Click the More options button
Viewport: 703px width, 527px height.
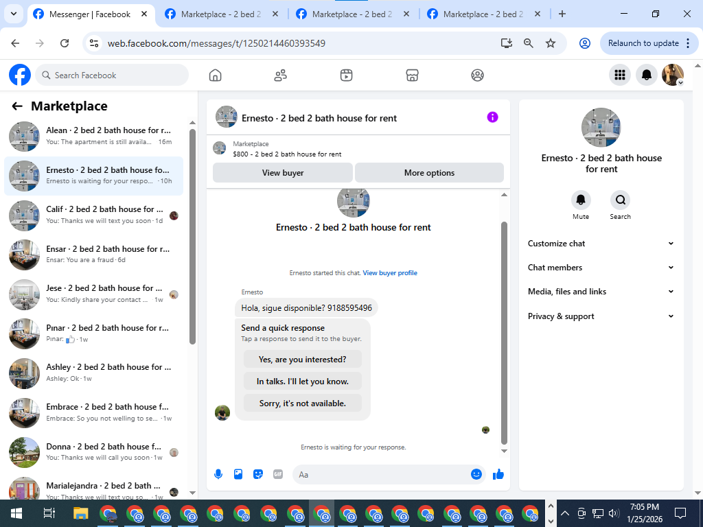[x=429, y=172]
